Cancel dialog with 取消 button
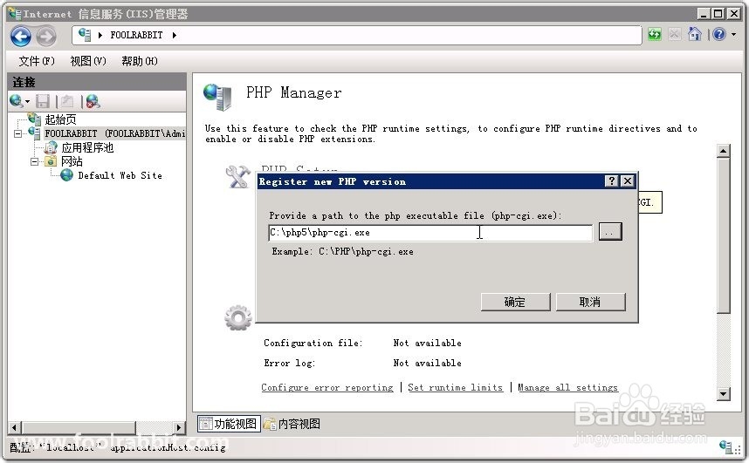This screenshot has height=463, width=749. [590, 302]
